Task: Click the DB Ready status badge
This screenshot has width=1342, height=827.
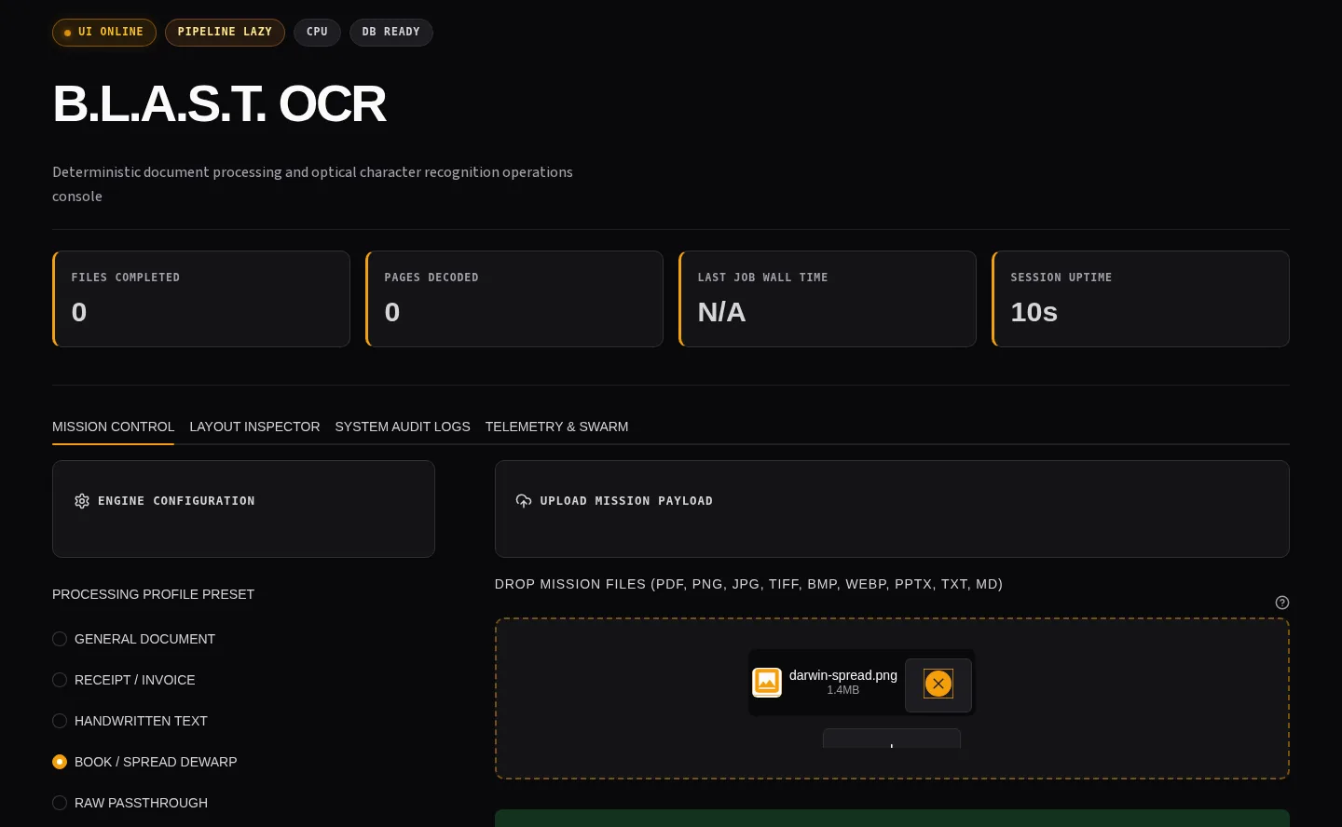Action: point(391,33)
